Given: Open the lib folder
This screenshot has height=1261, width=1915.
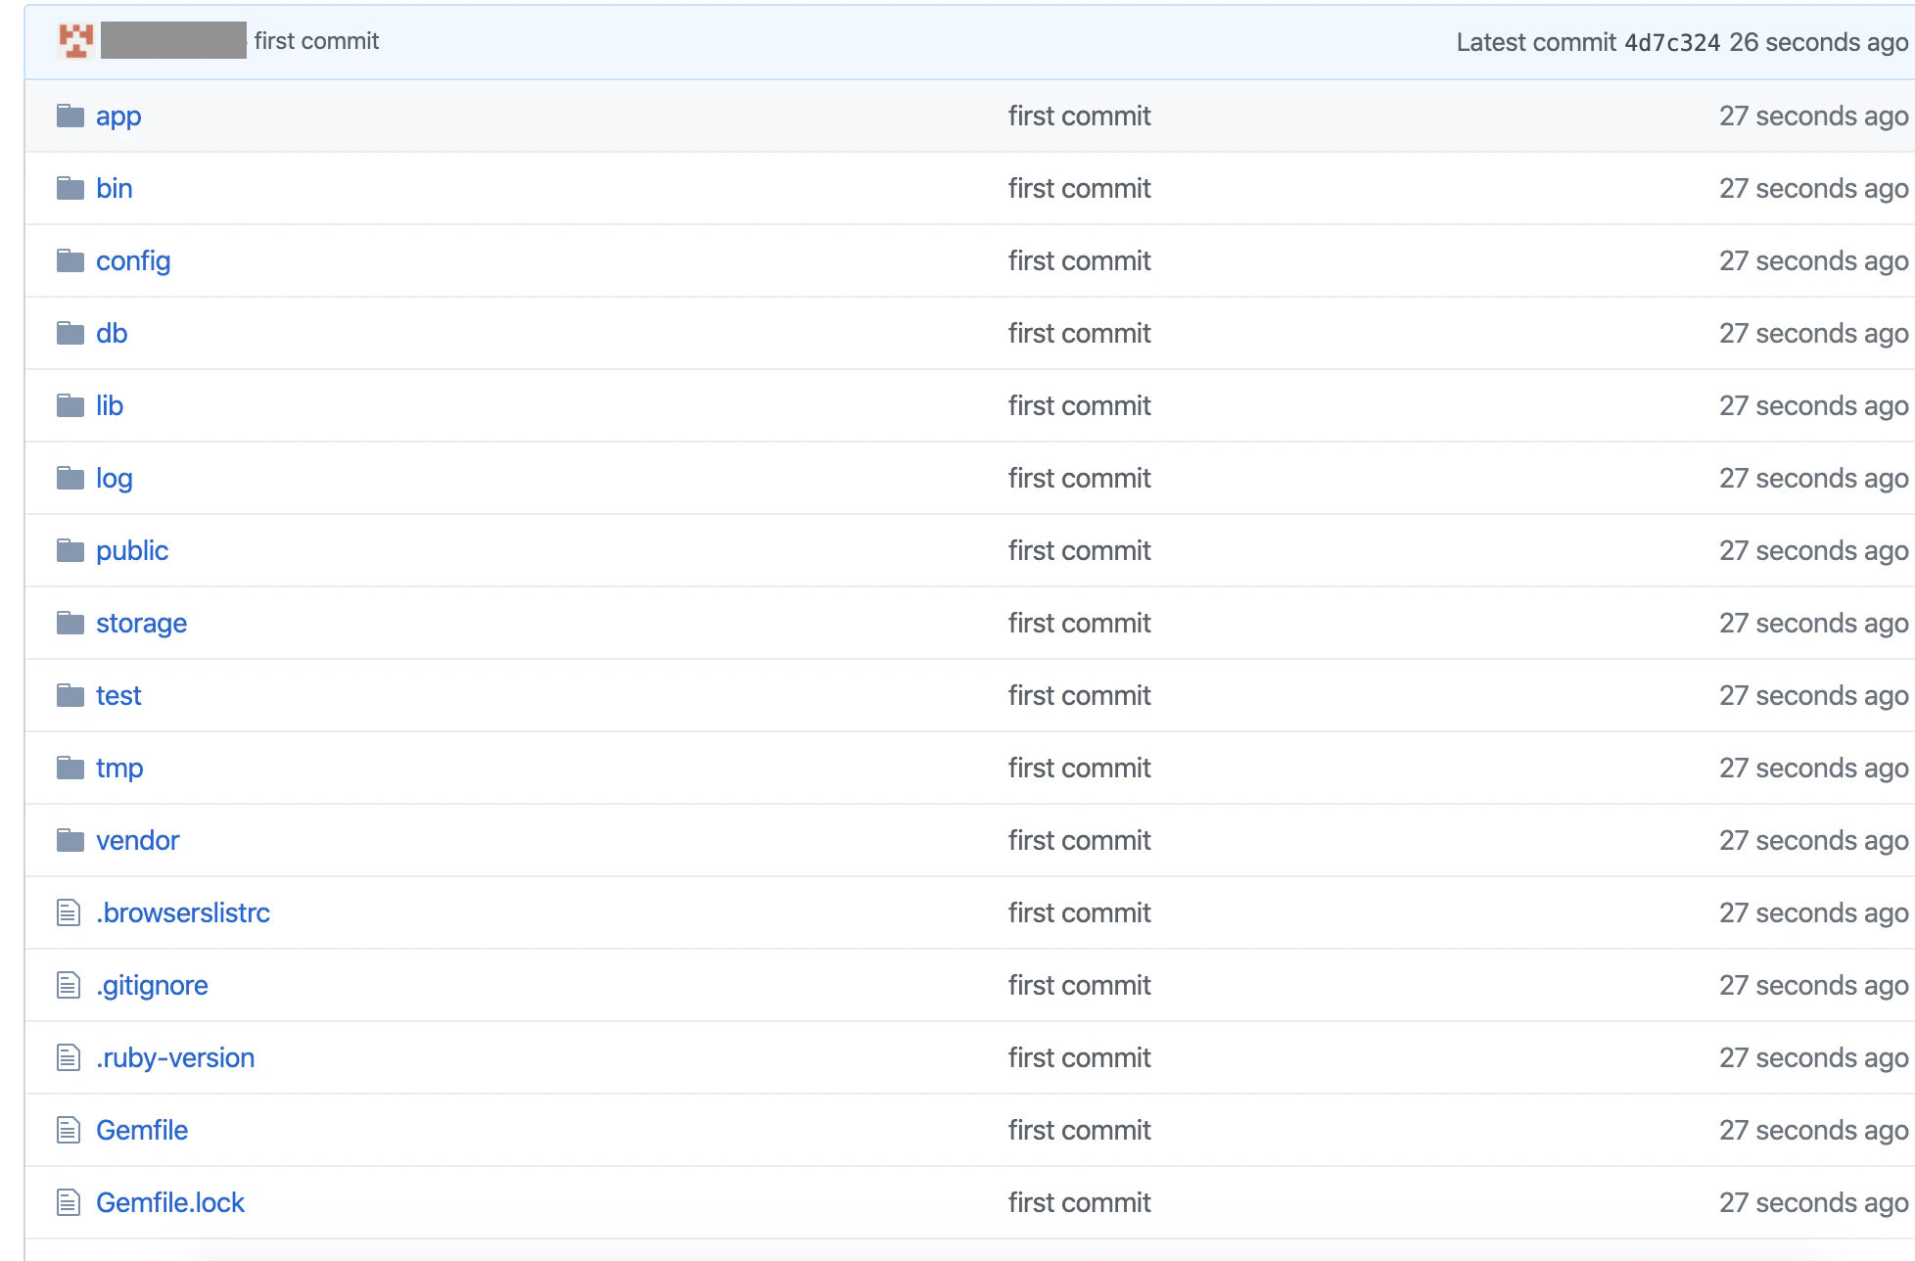Looking at the screenshot, I should click(x=110, y=405).
